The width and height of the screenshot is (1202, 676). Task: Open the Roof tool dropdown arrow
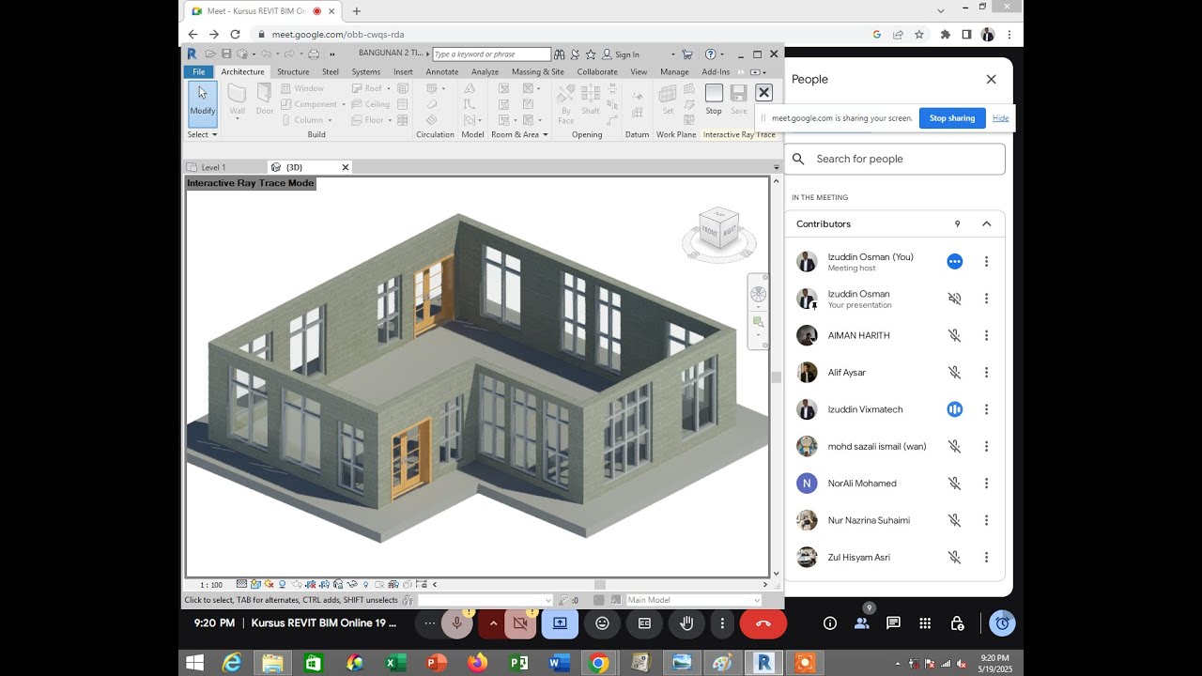[x=390, y=88]
